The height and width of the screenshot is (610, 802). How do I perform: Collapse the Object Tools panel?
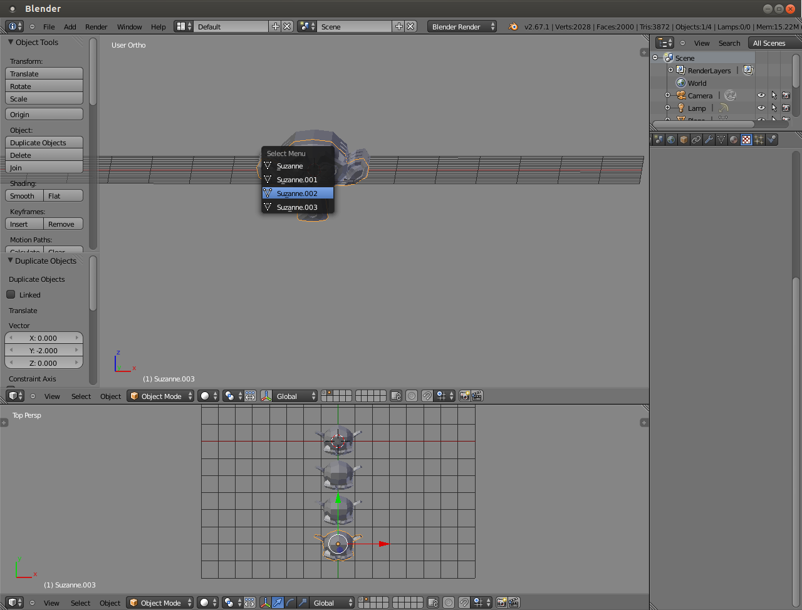(11, 42)
